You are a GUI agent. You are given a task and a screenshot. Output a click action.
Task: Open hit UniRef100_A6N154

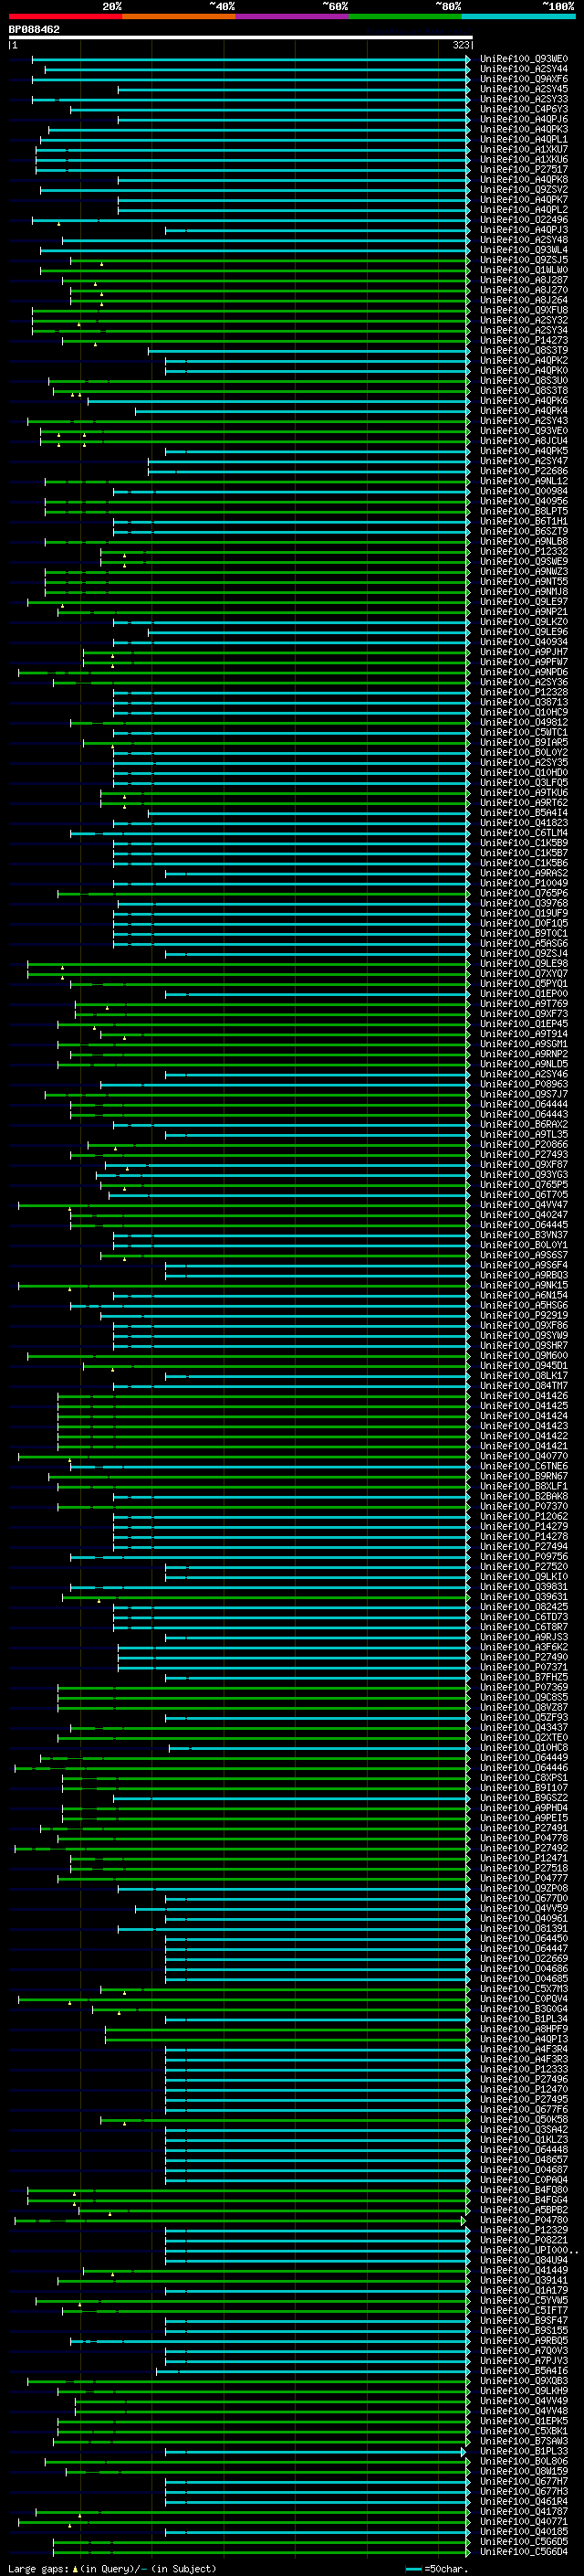click(523, 1296)
